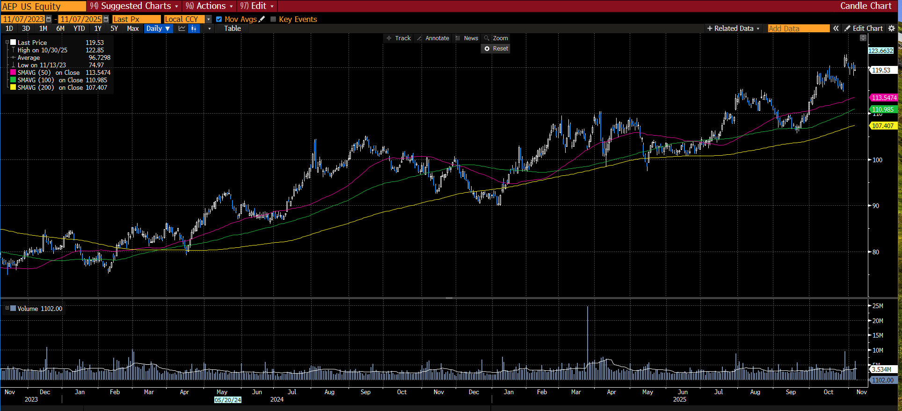Enable the Key Events checkbox

(x=274, y=19)
